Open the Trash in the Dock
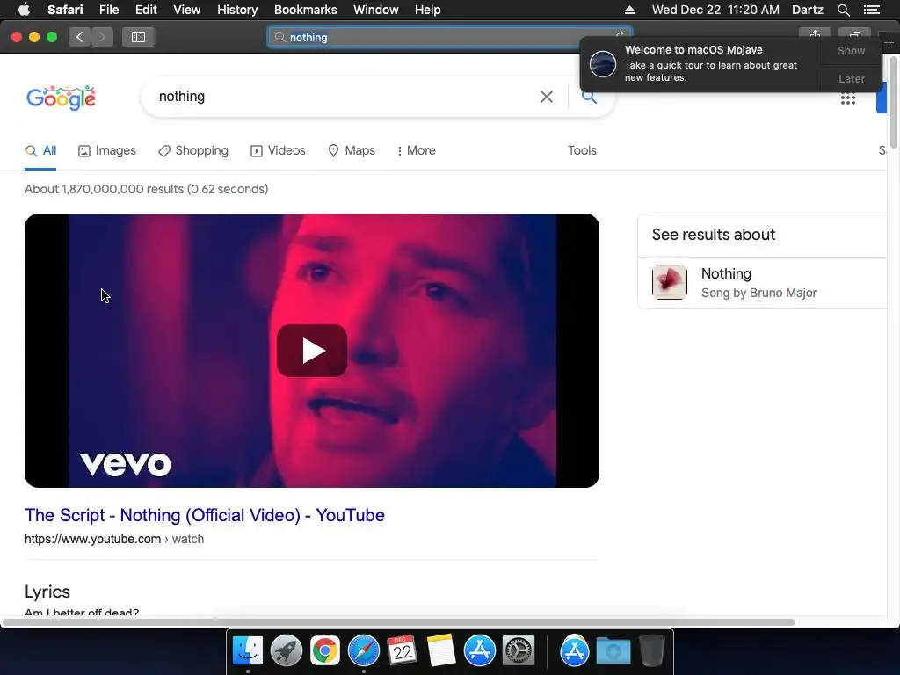900x675 pixels. (x=651, y=651)
